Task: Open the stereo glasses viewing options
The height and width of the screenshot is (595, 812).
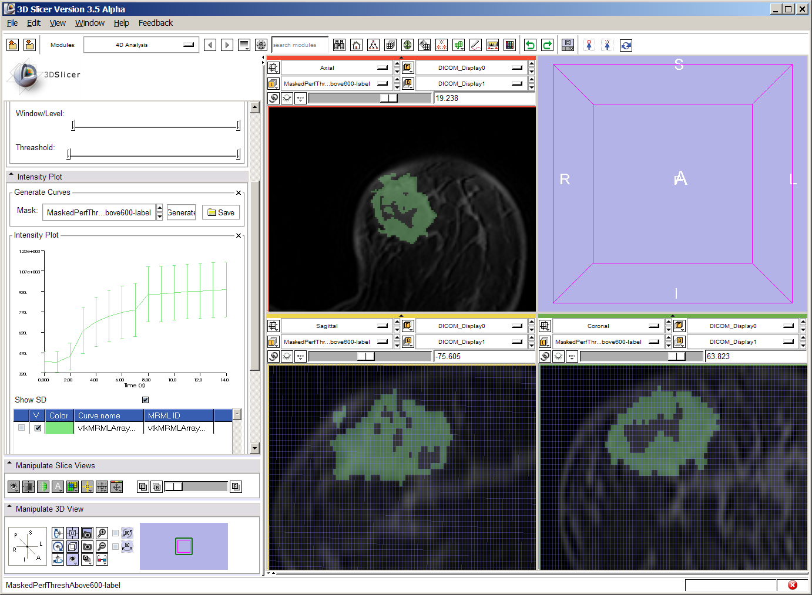Action: tap(102, 559)
